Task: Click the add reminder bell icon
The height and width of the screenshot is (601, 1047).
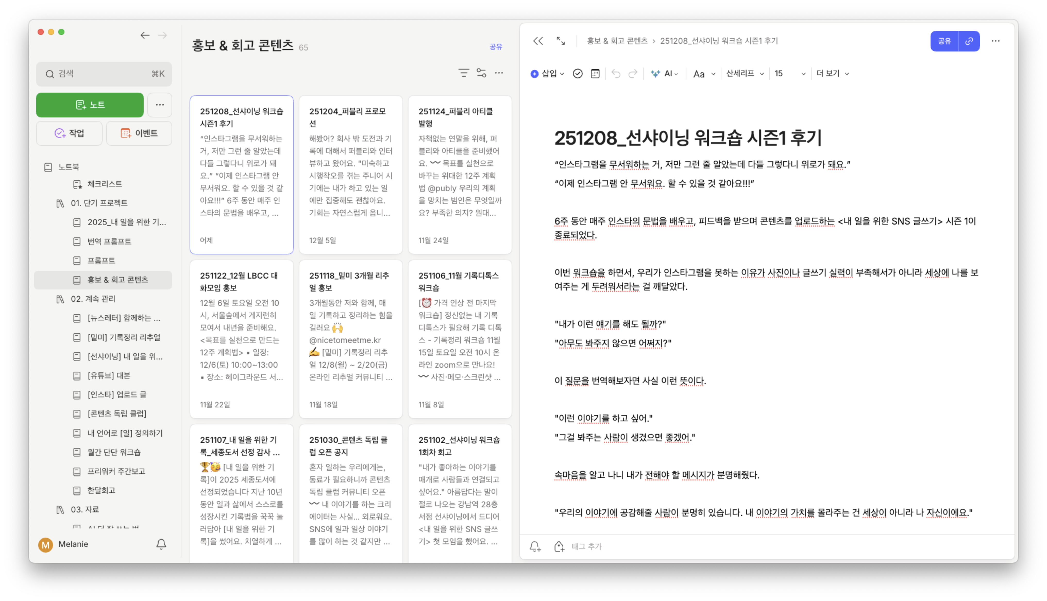Action: click(x=535, y=546)
